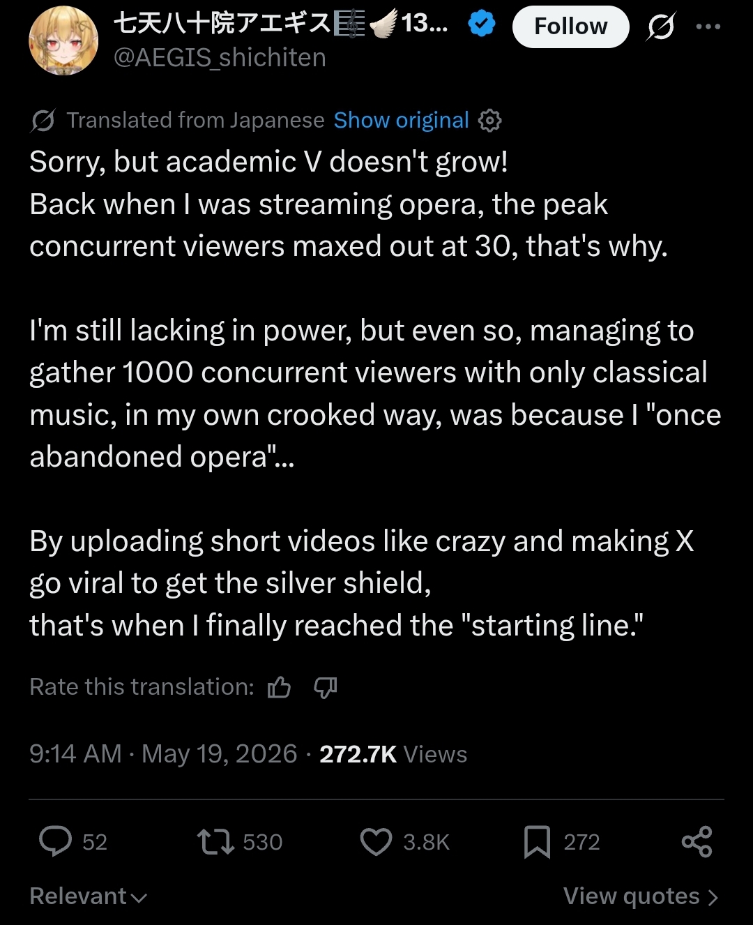753x925 pixels.
Task: Open replies via the comment bubble icon
Action: tap(55, 841)
